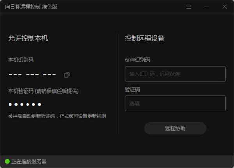
Task: Click the masked local verification code dots
Action: click(25, 104)
